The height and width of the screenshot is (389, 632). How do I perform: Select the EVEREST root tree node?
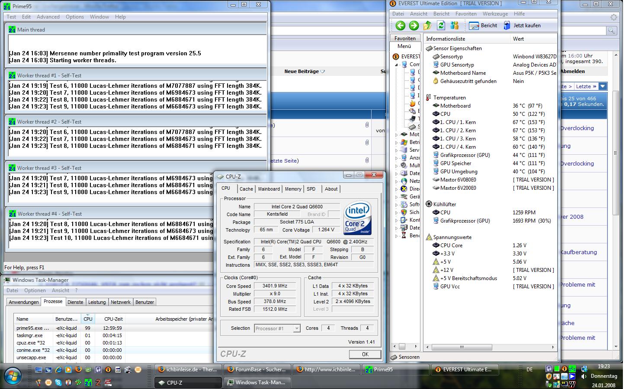(x=405, y=57)
